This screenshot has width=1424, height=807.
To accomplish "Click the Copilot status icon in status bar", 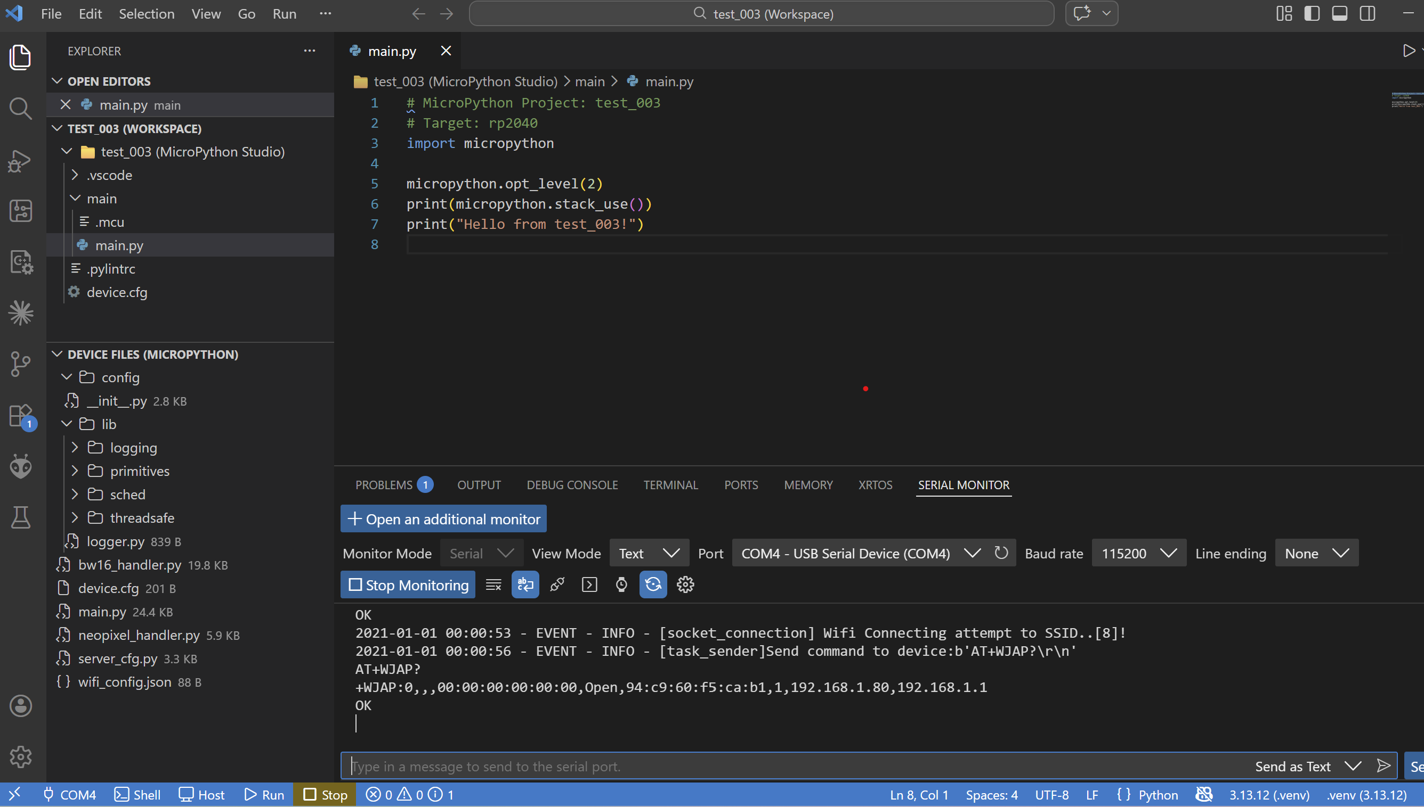I will [x=1204, y=794].
